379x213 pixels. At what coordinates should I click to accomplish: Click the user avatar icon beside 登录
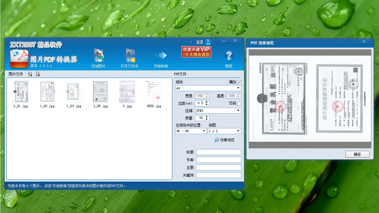click(x=208, y=42)
